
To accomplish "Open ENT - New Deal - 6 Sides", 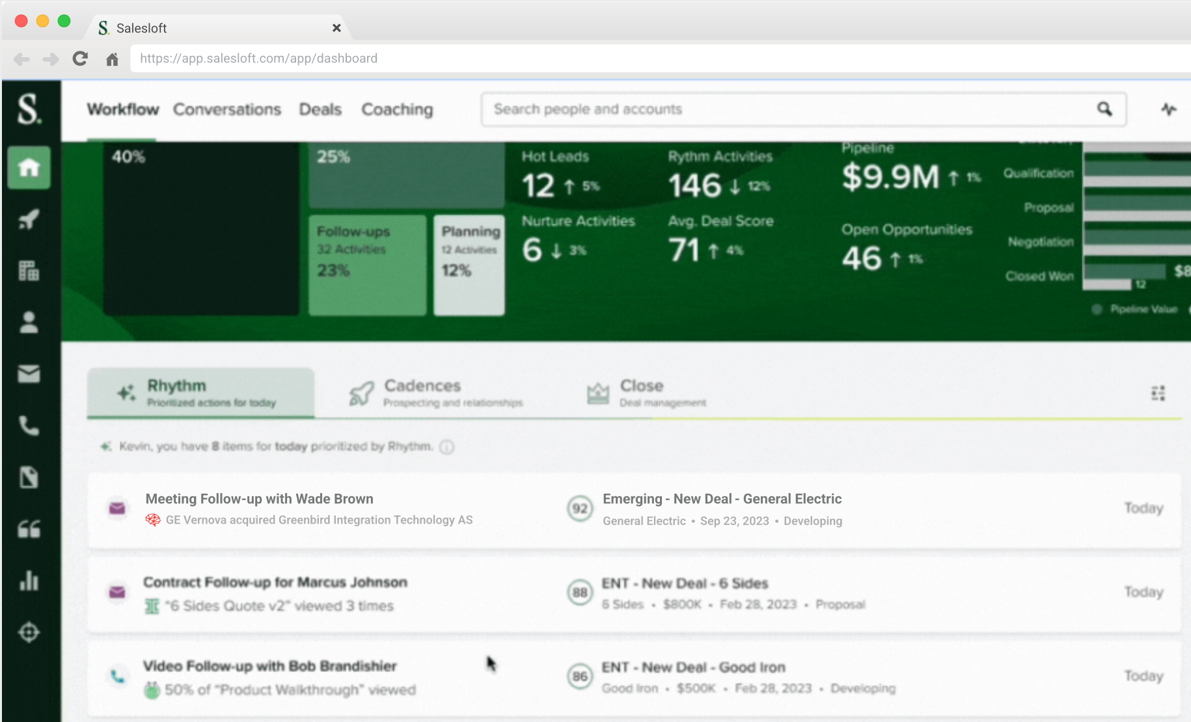I will point(685,583).
